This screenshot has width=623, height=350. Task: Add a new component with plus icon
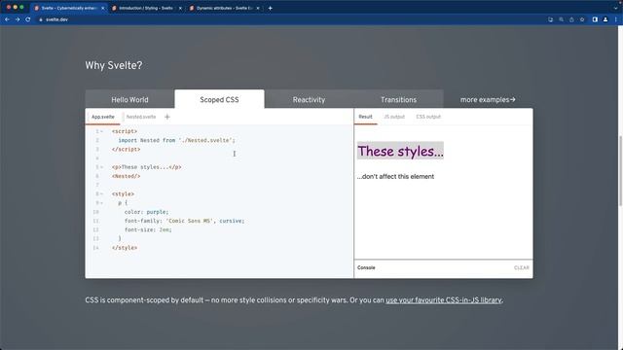tap(167, 117)
